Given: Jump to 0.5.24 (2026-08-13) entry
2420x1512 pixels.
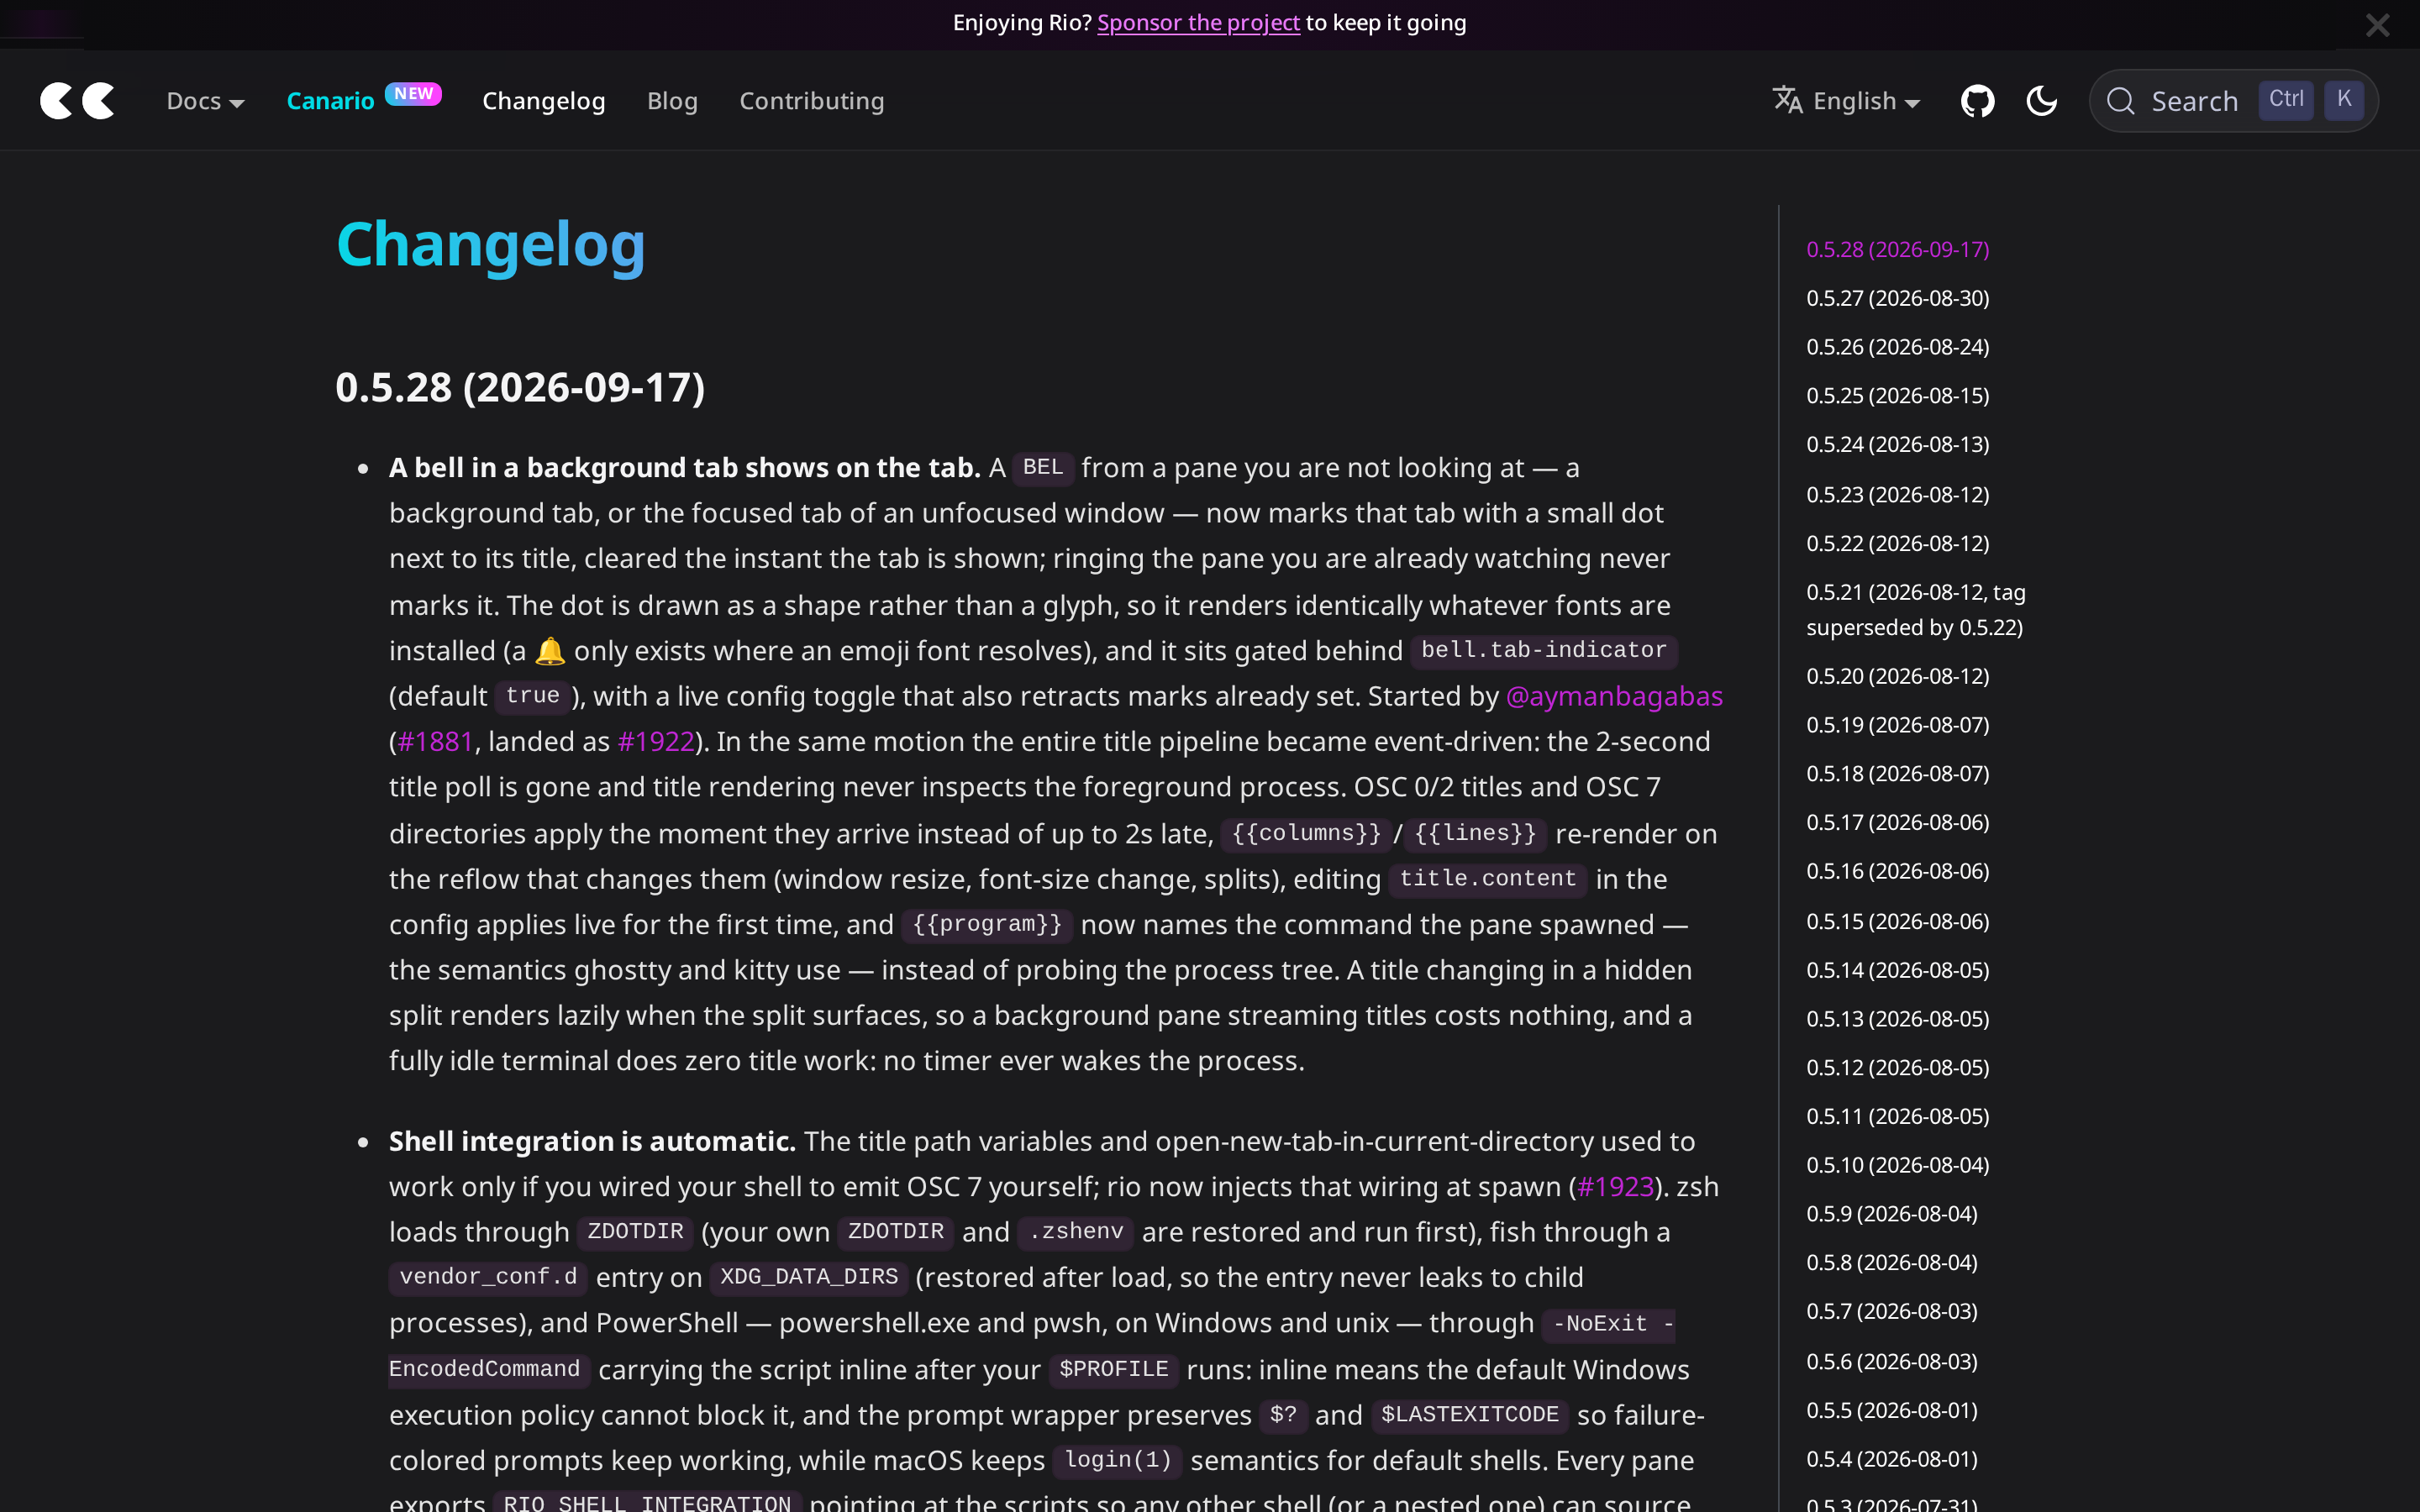Looking at the screenshot, I should (x=1897, y=444).
